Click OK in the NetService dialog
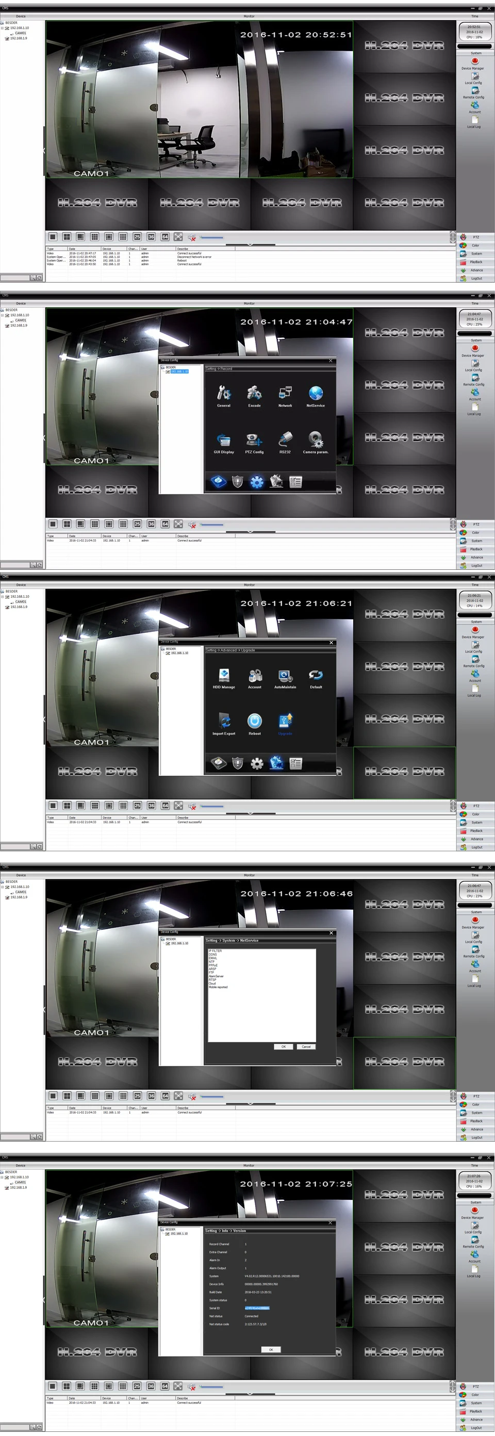 click(284, 1047)
